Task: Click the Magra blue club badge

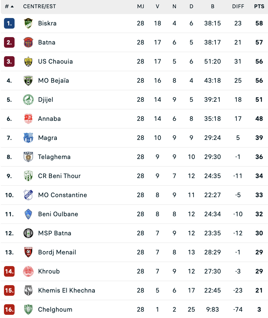Action: pos(28,138)
